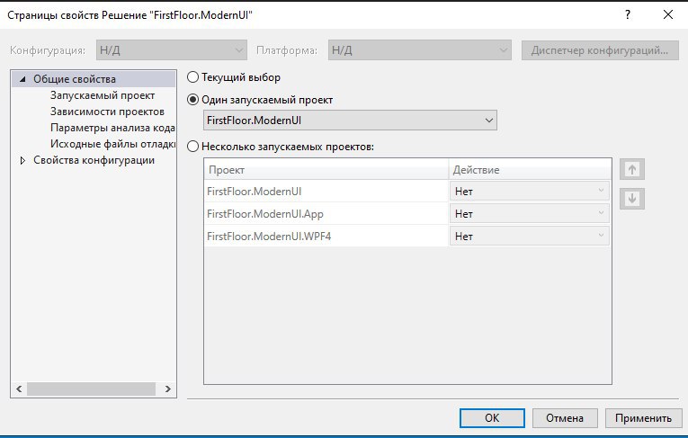688x438 pixels.
Task: Click the OK button
Action: pos(491,418)
